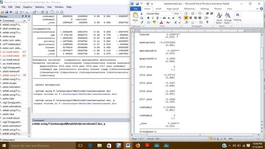
Task: Click Save icon in Word quick access toolbar
Action: click(137, 4)
